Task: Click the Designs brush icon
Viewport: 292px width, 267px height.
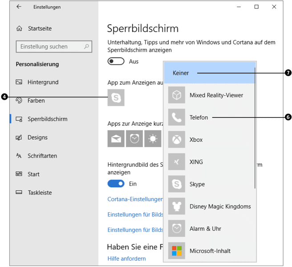Action: pyautogui.click(x=19, y=138)
